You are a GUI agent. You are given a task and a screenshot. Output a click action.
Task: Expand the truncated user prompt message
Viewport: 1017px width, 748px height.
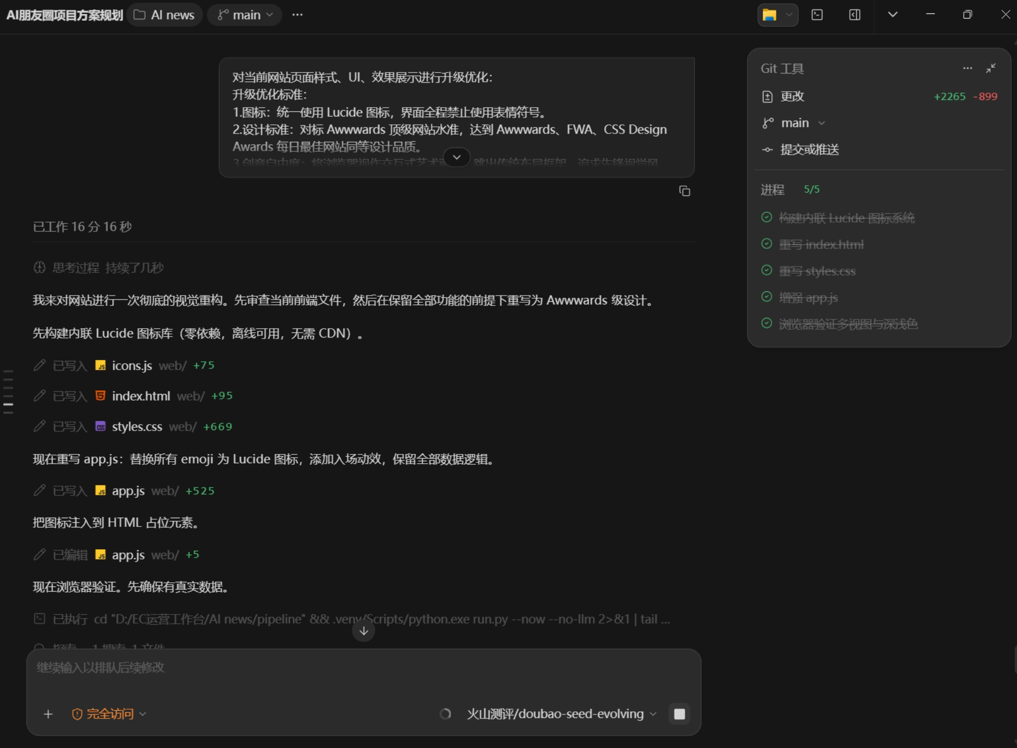point(457,157)
